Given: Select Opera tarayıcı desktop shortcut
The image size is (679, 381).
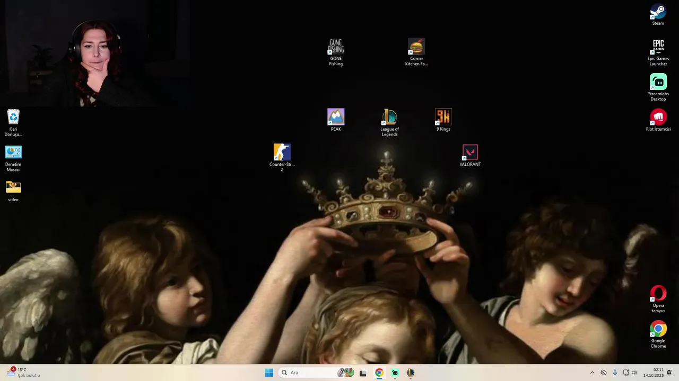Looking at the screenshot, I should pos(658,299).
